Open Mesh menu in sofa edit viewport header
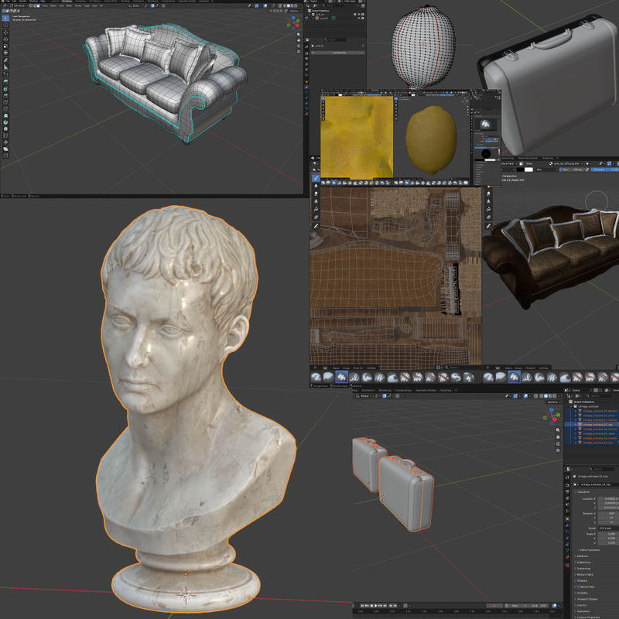 pyautogui.click(x=69, y=5)
